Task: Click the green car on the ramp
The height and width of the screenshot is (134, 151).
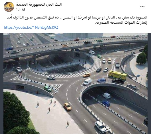Action: click(x=47, y=89)
